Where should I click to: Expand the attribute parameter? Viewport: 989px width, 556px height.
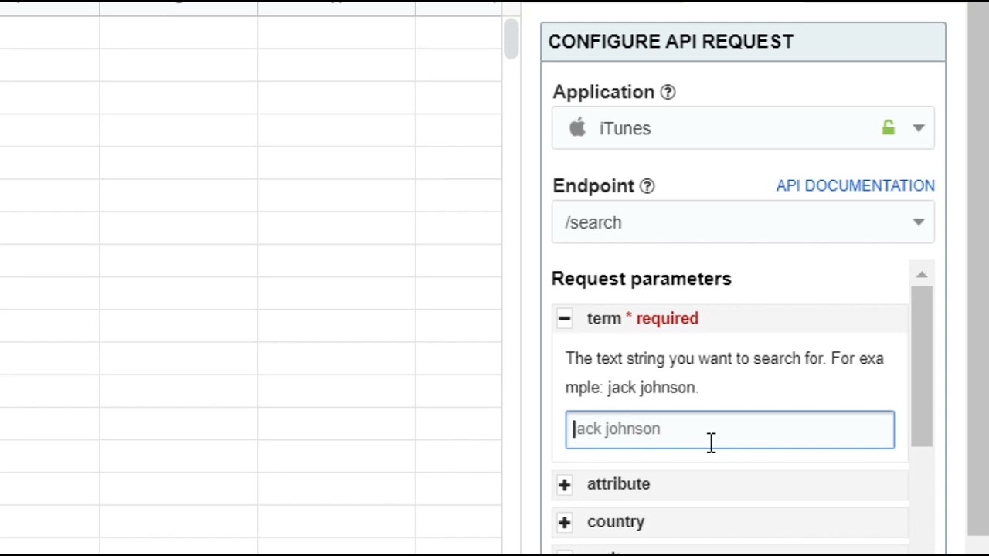coord(564,484)
